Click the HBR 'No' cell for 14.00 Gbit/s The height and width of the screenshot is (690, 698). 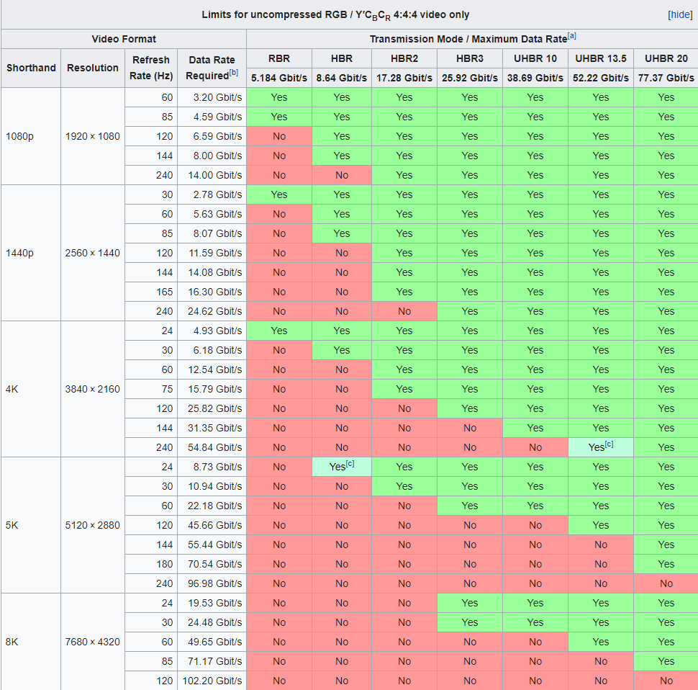(x=341, y=175)
